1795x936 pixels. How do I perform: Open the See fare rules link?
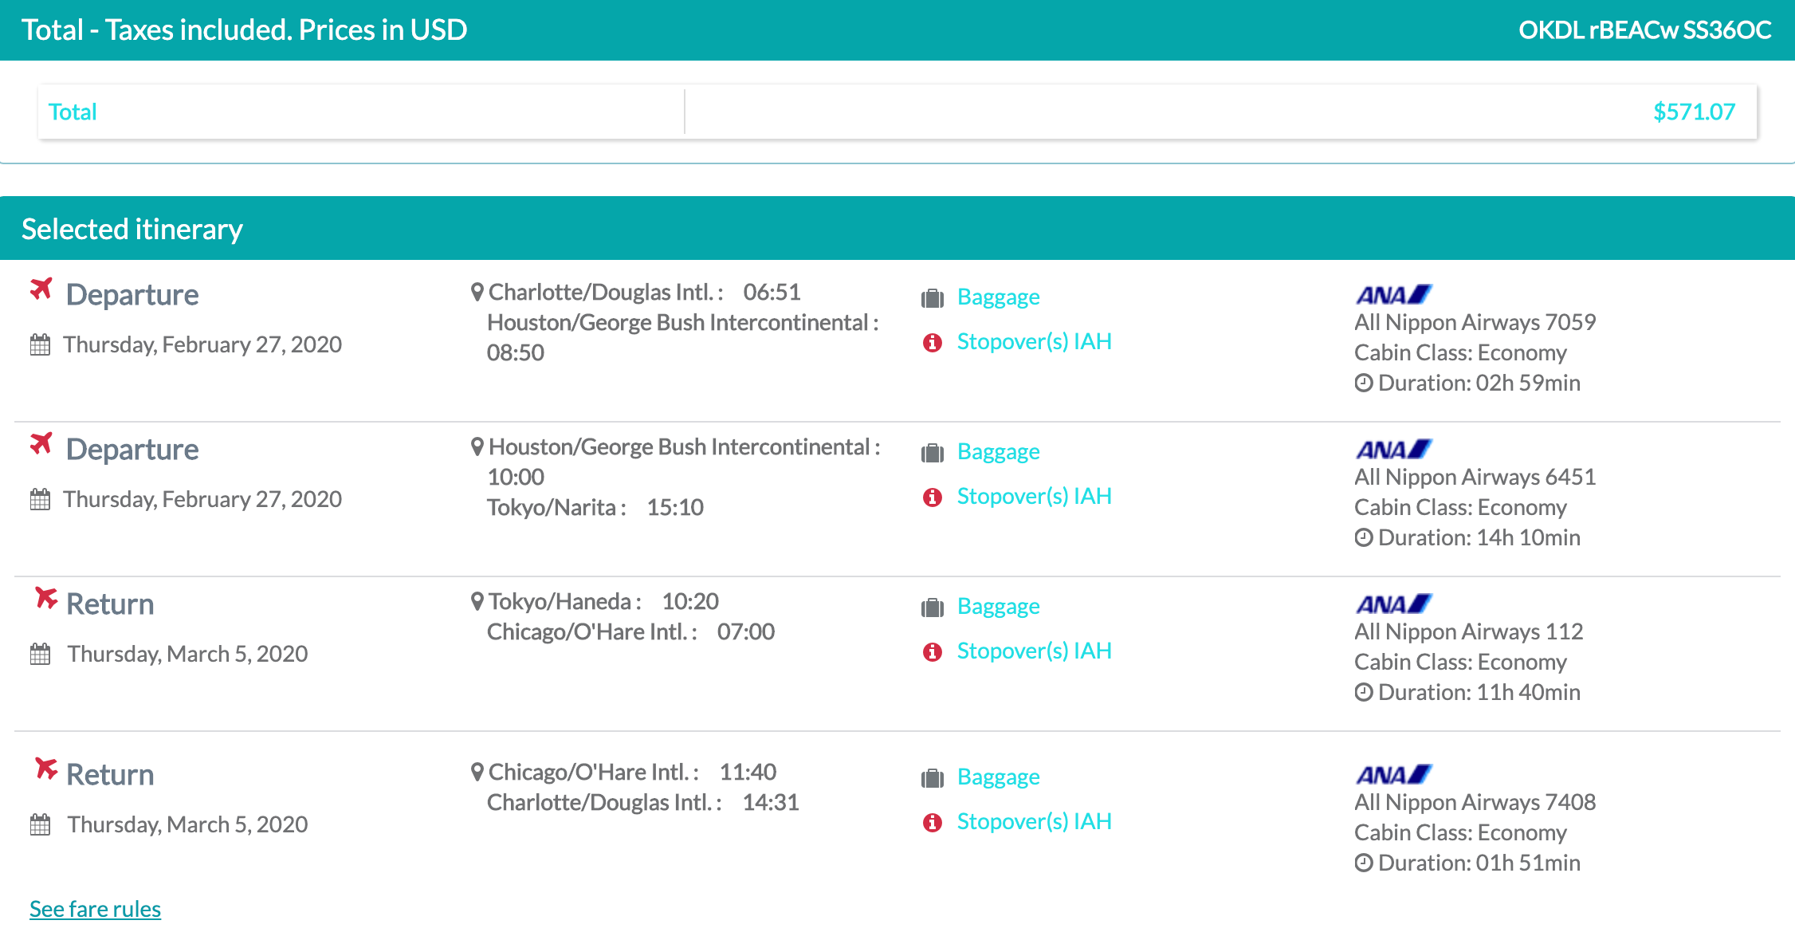click(x=95, y=909)
